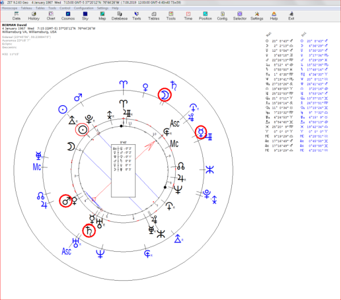Click the 'Sol' column header
Image resolution: width=341 pixels, height=300 pixels.
pyautogui.click(x=303, y=34)
